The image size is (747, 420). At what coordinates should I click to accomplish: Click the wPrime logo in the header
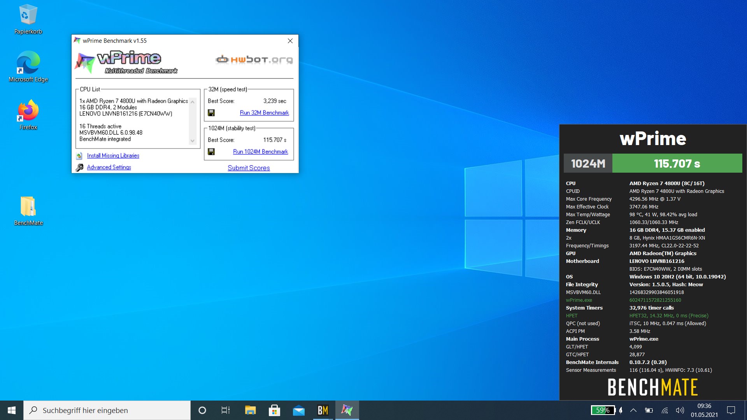pyautogui.click(x=126, y=62)
